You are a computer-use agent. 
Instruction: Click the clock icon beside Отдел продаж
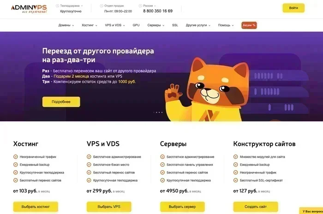pos(102,6)
